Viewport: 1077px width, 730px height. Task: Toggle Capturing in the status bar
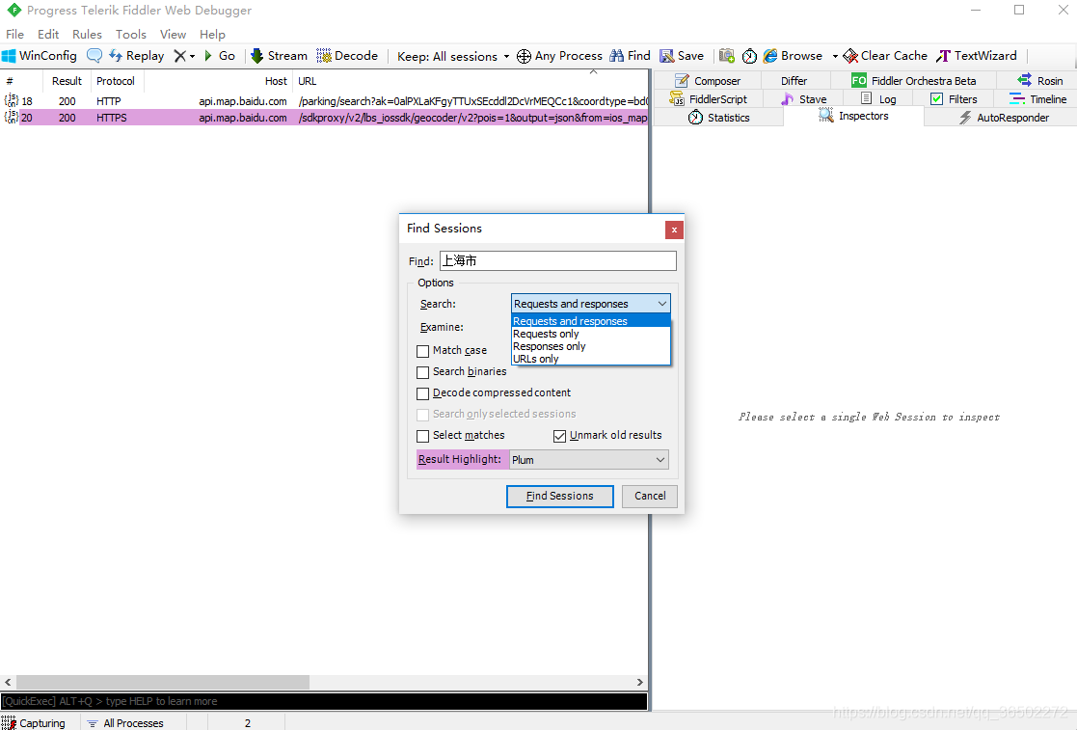(33, 723)
